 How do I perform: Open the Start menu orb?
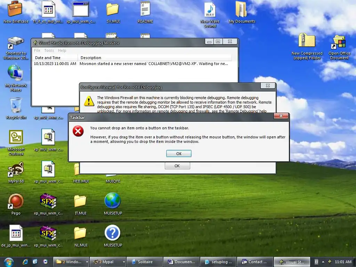(x=9, y=262)
